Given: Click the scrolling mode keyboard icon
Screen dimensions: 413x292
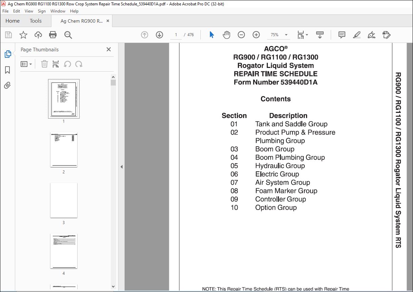Looking at the screenshot, I should 320,35.
